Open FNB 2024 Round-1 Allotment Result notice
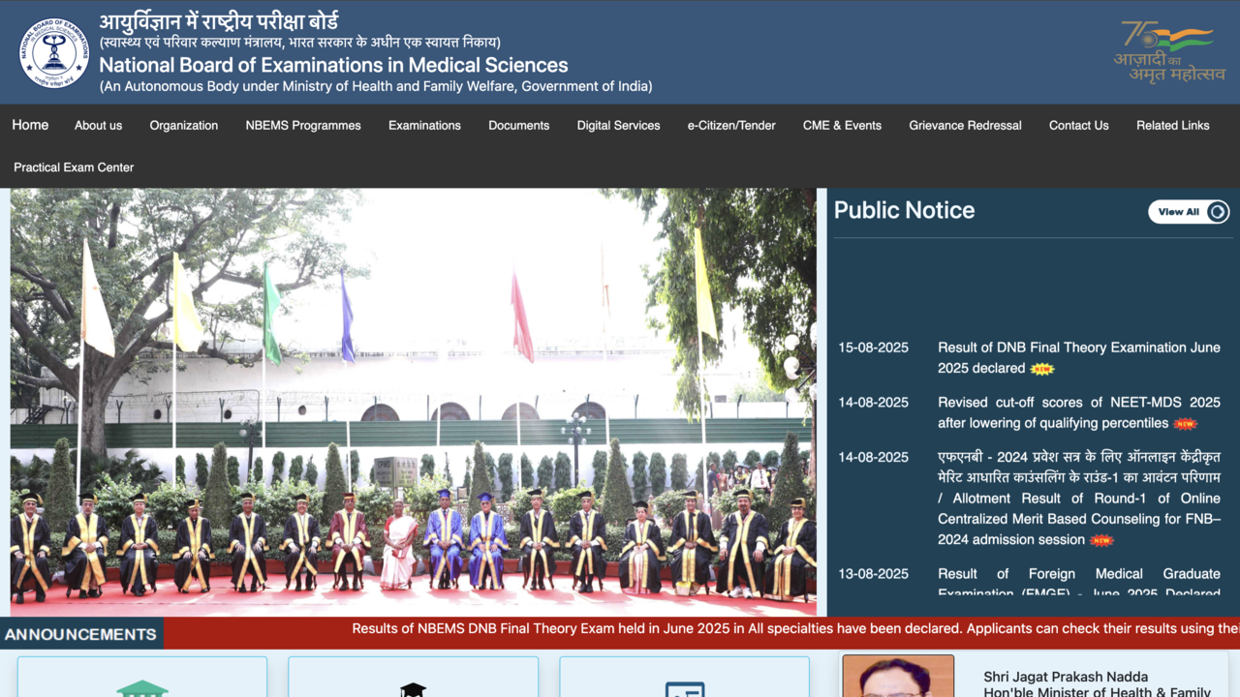The height and width of the screenshot is (697, 1240). (1078, 499)
